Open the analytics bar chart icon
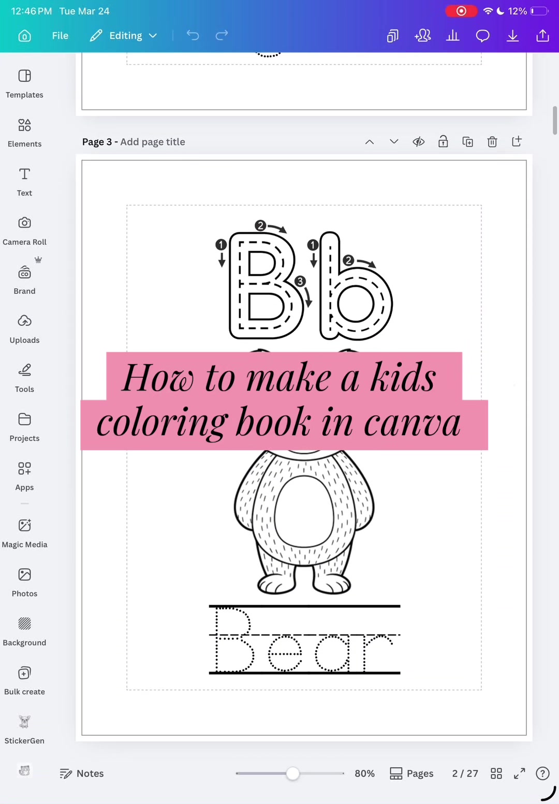The width and height of the screenshot is (559, 804). click(453, 36)
